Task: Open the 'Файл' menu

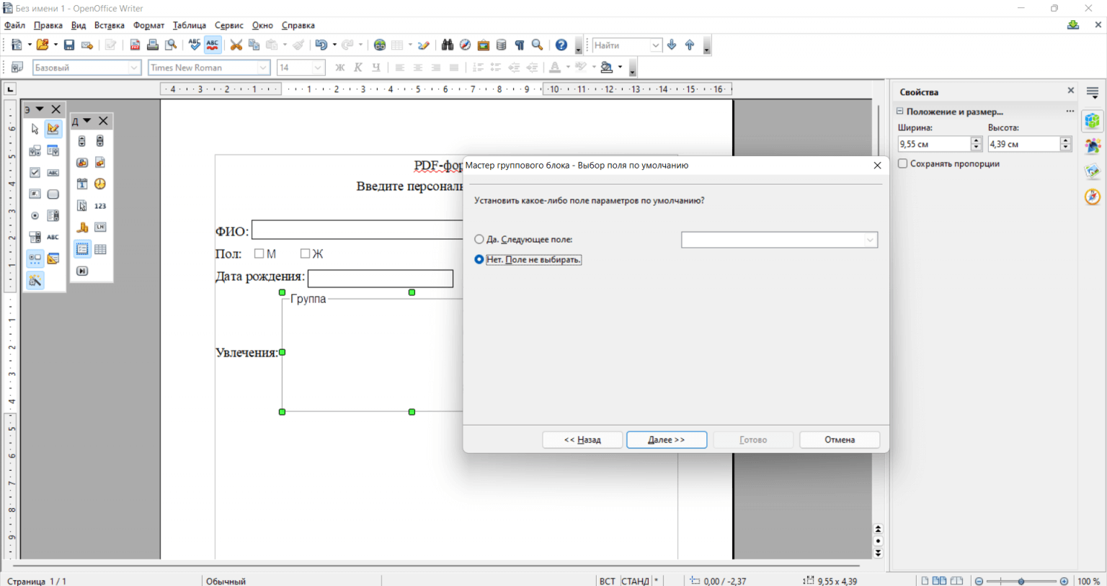Action: click(14, 25)
